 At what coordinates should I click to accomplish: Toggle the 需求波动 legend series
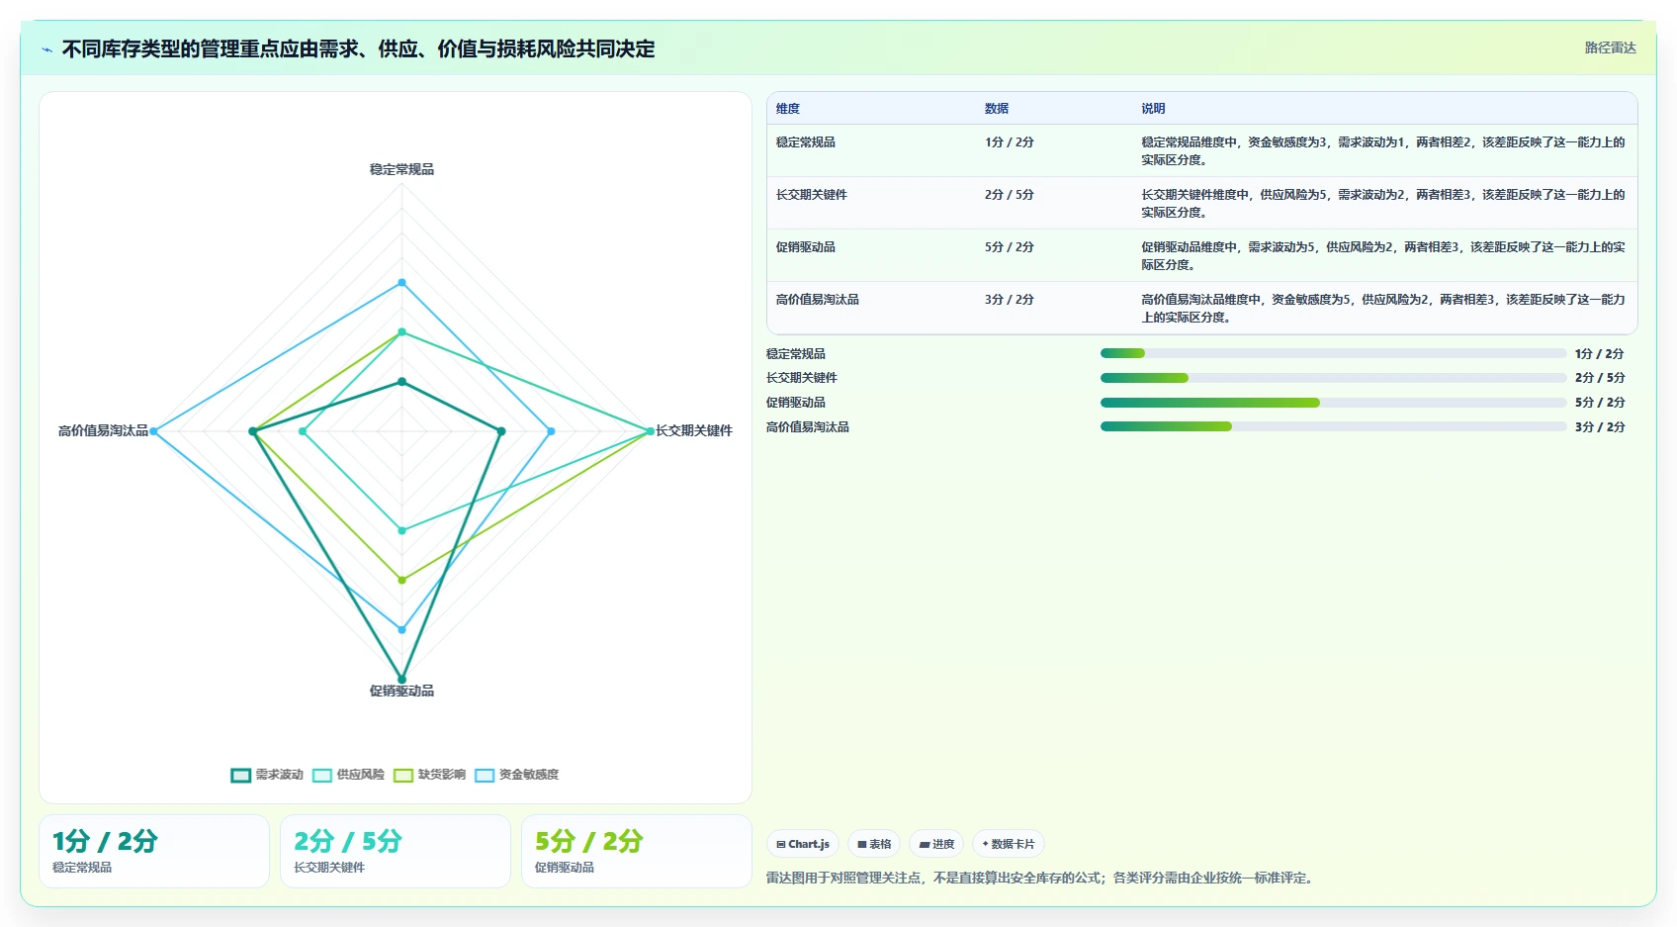coord(267,775)
